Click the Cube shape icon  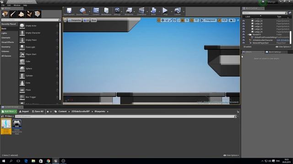coord(22,61)
